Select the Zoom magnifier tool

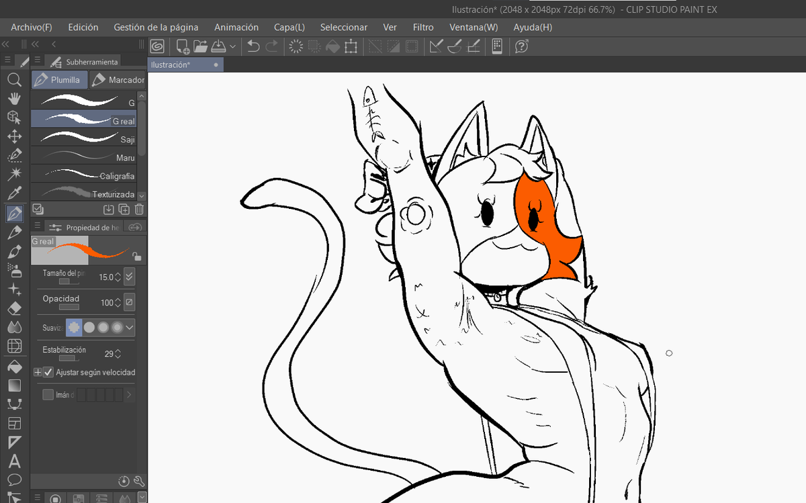(14, 79)
